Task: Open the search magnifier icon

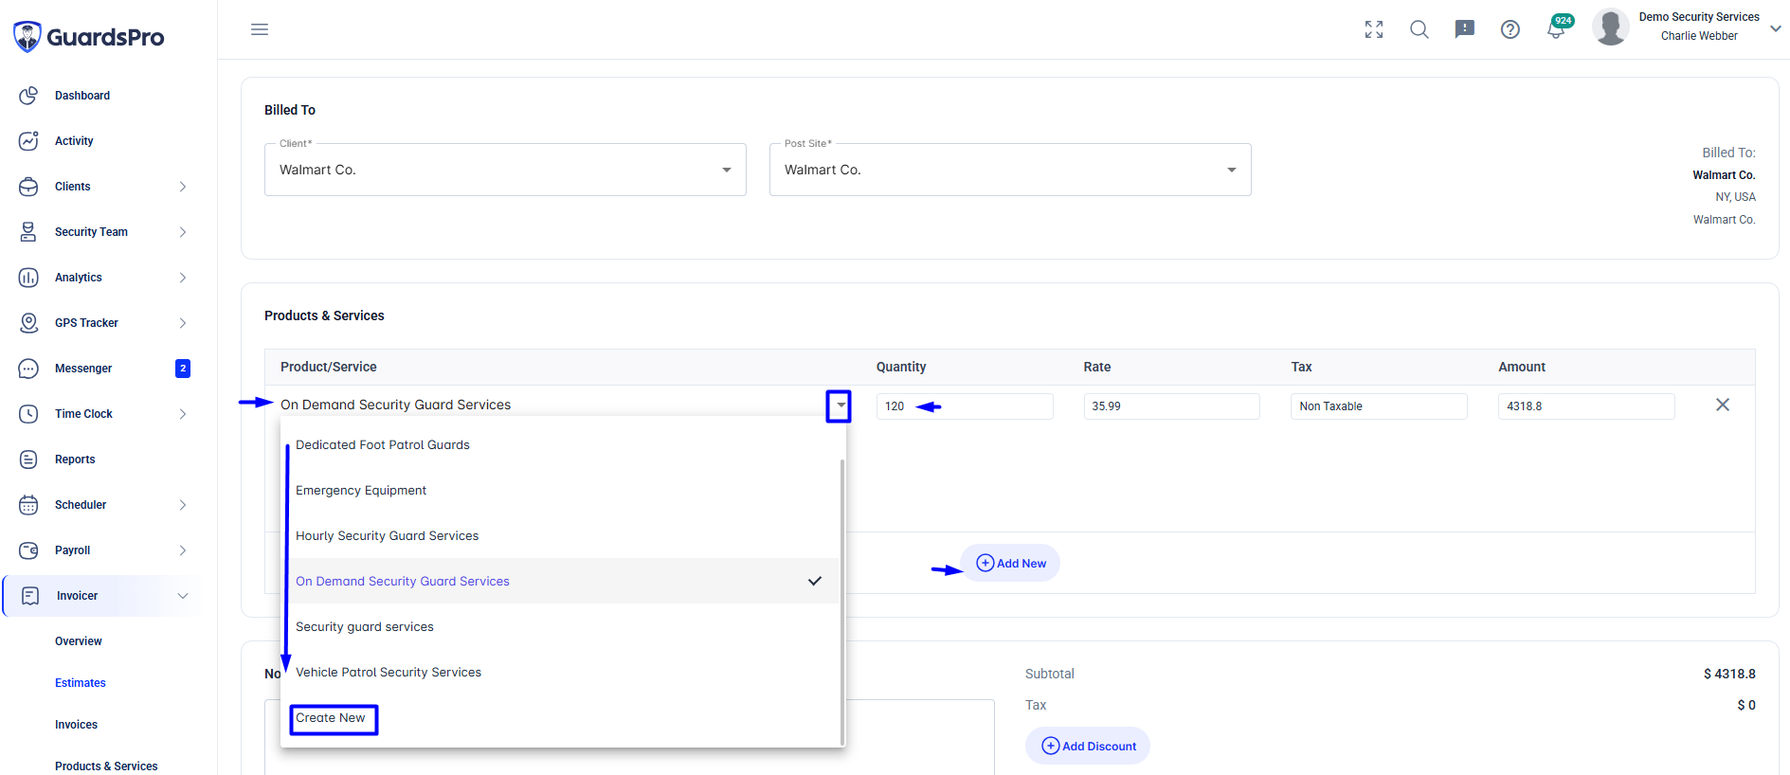Action: [x=1419, y=29]
